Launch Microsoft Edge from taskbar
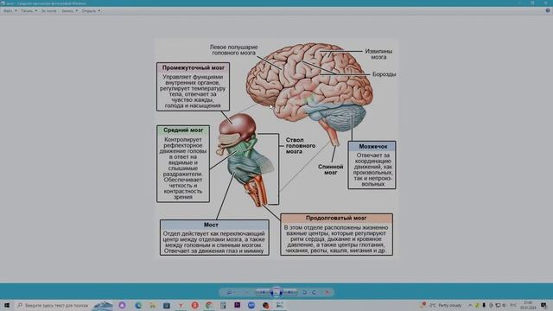The width and height of the screenshot is (553, 311). (138, 305)
